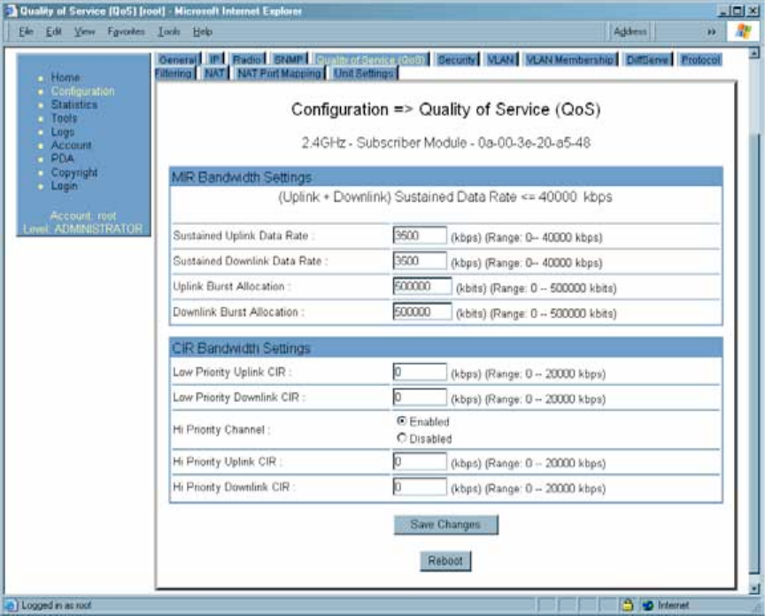Click the Low Priority Uplink CIR field

[x=420, y=373]
